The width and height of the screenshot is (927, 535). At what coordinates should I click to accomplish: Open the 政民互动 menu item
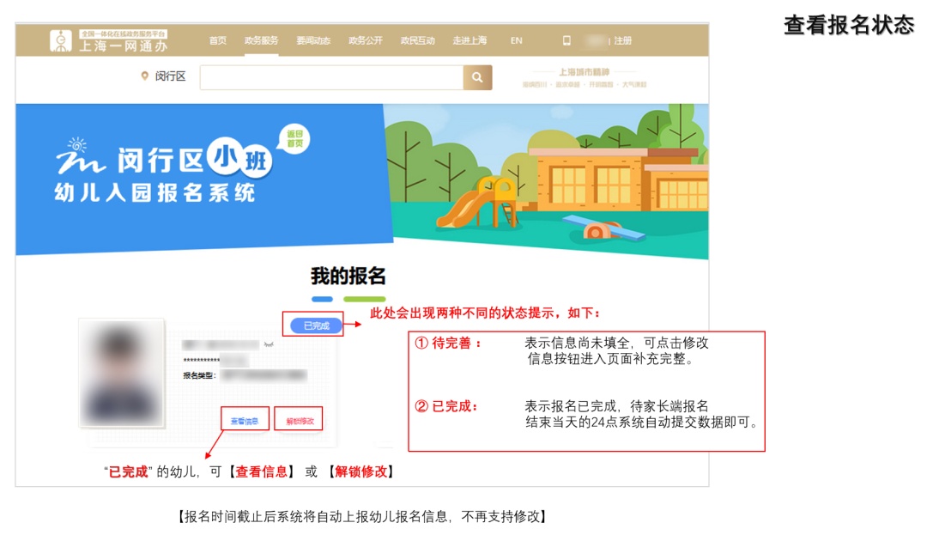[417, 40]
